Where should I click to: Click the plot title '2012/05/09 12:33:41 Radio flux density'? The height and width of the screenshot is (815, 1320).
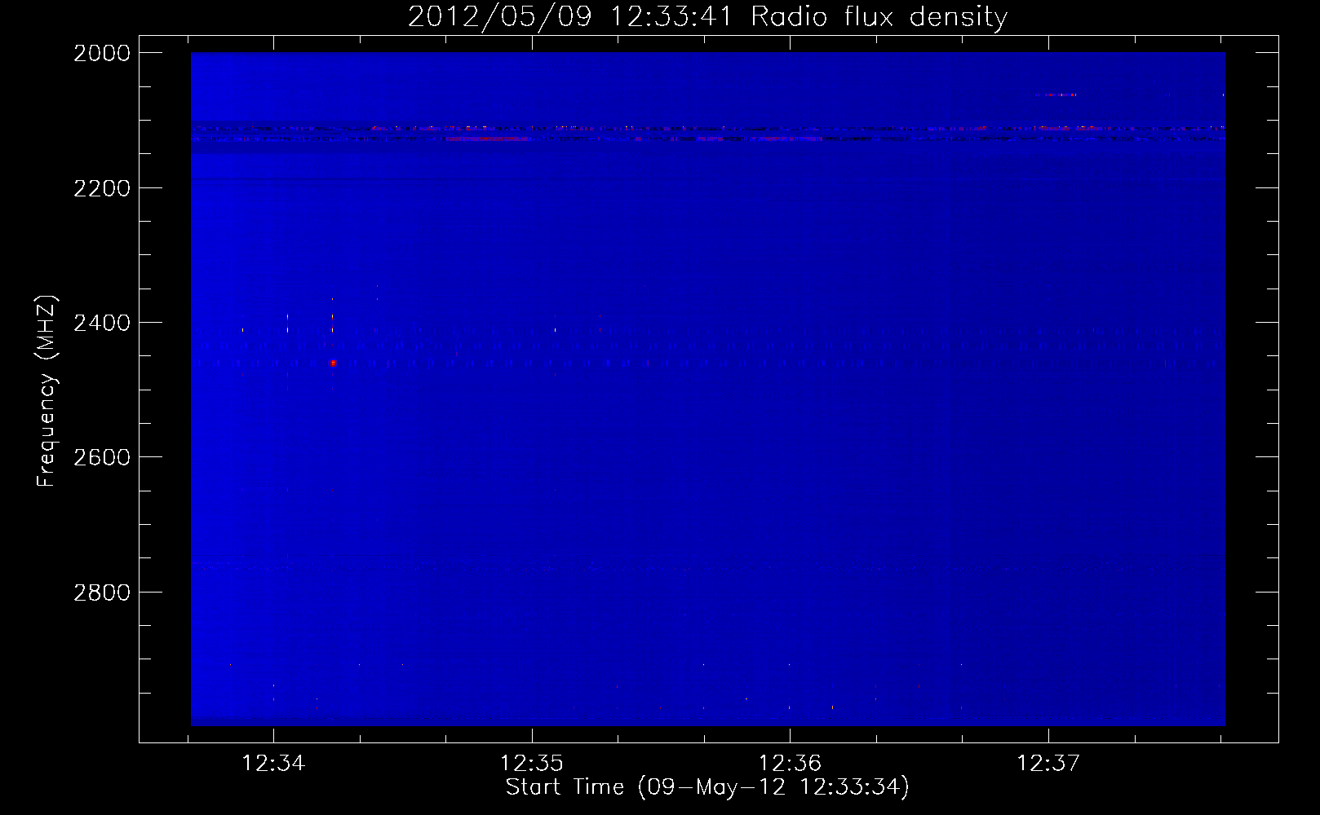[x=707, y=17]
